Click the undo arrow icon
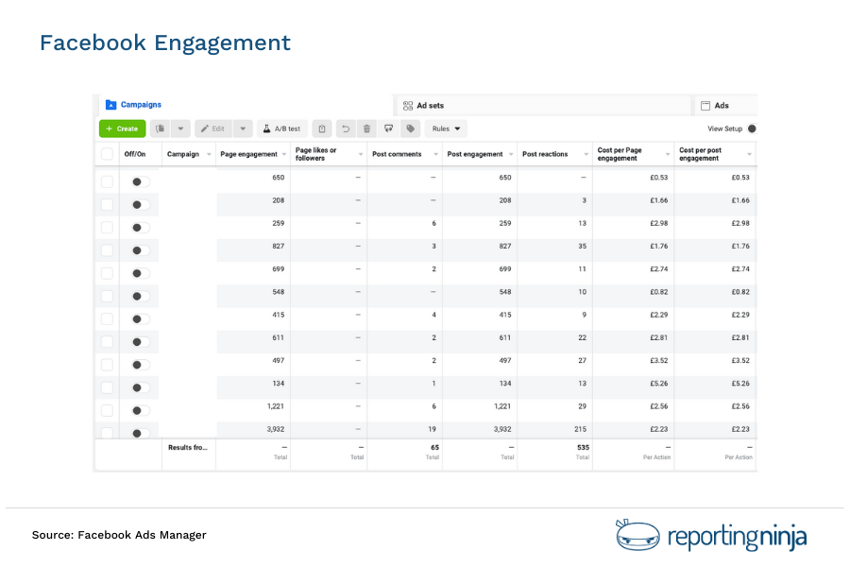Image resolution: width=850 pixels, height=567 pixels. 344,129
